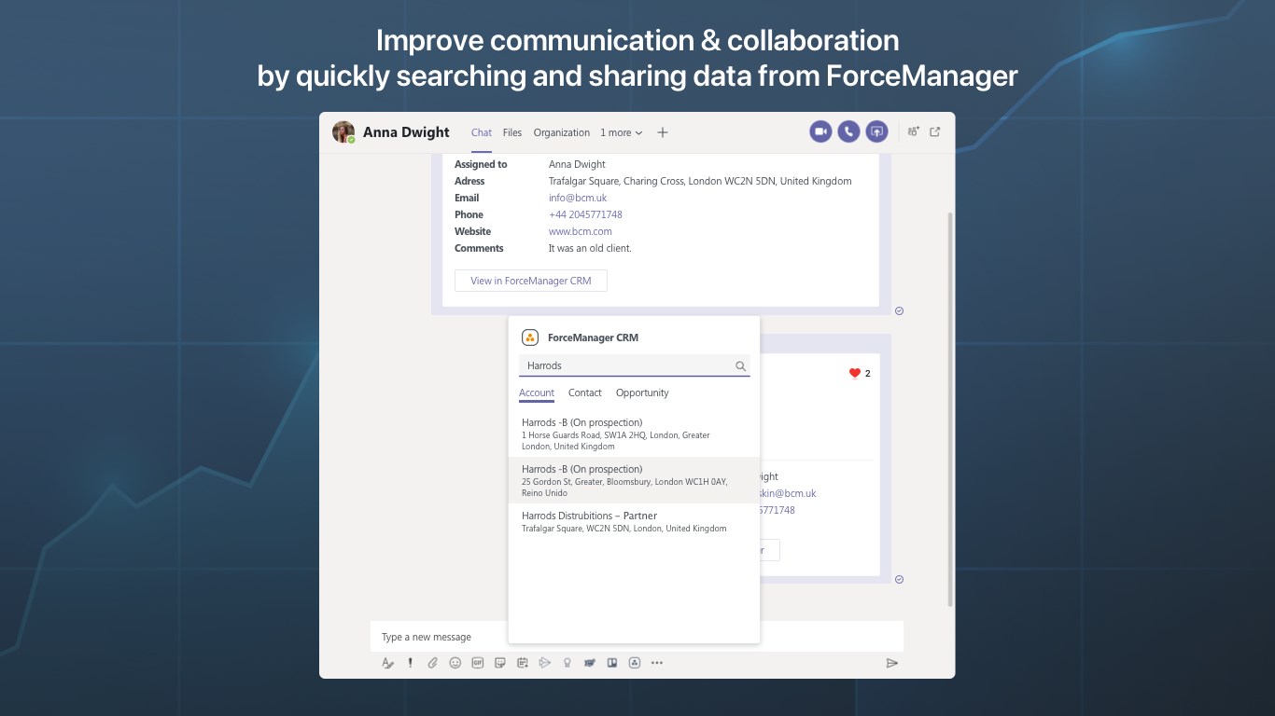Open more messaging extensions ellipsis
Image resolution: width=1275 pixels, height=716 pixels.
(x=657, y=663)
